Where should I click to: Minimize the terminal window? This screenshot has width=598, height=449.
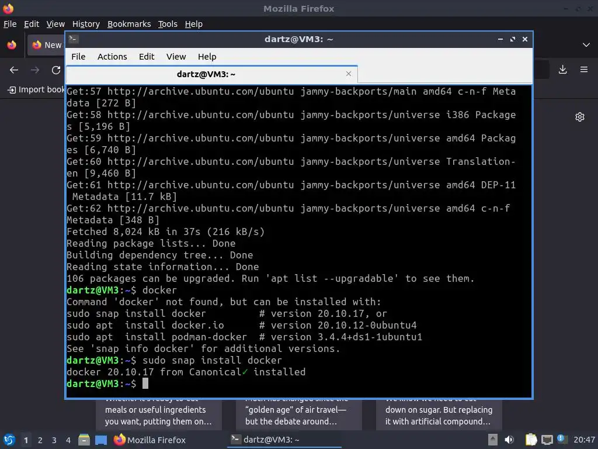pos(500,39)
